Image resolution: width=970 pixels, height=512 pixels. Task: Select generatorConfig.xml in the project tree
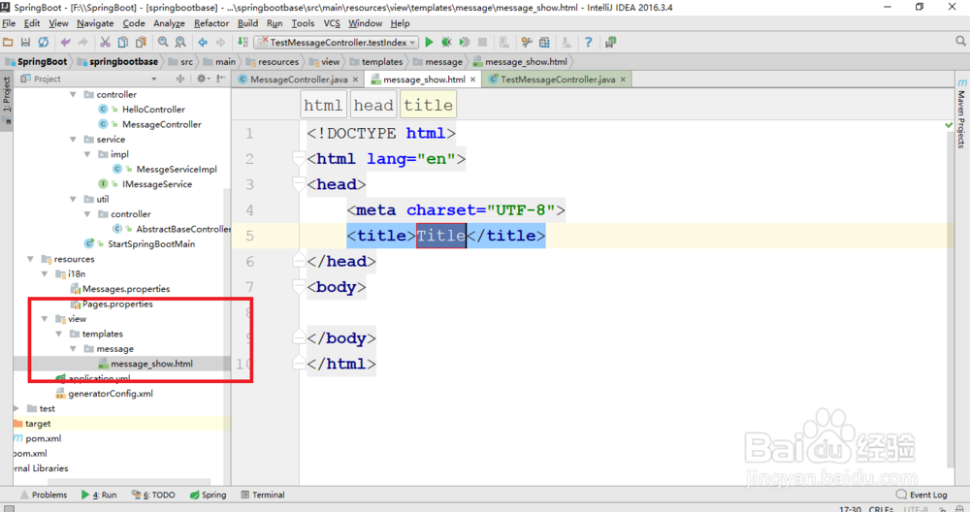tap(111, 394)
